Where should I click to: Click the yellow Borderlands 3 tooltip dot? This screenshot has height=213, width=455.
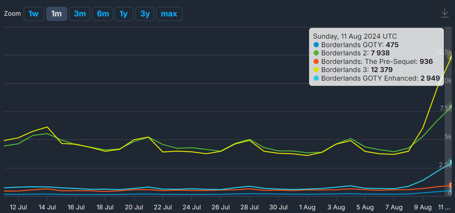click(x=316, y=70)
